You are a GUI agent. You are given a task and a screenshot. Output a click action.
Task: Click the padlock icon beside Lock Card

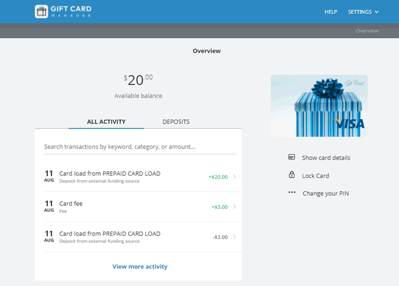click(x=292, y=175)
